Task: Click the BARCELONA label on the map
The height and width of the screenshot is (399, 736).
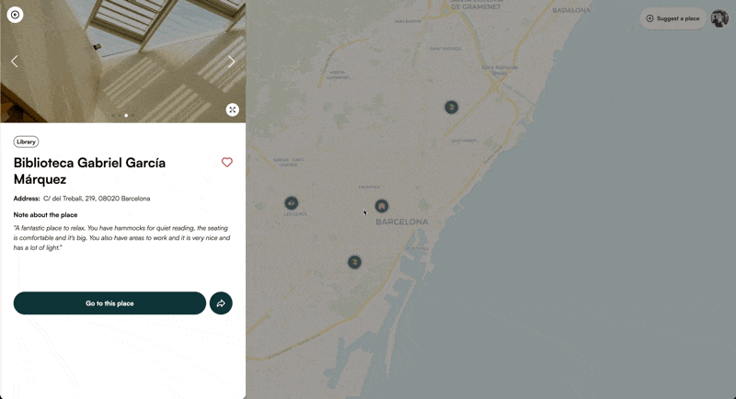Action: 402,222
